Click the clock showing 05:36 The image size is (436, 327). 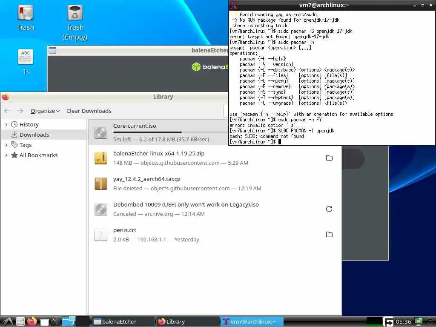[403, 322]
